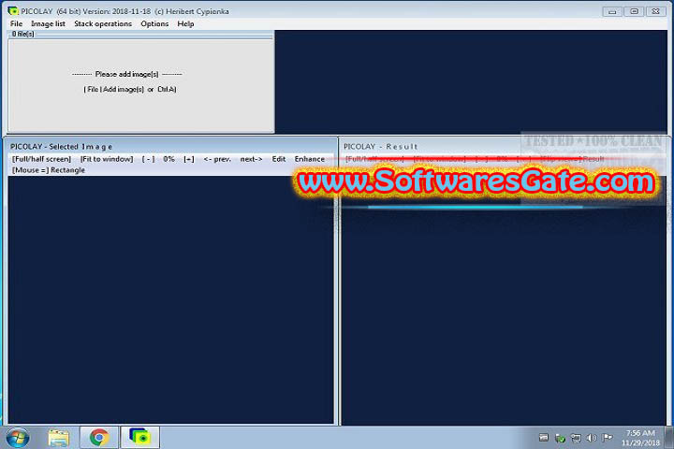Screen dimensions: 674x449
Task: Click the PICOLAY app icon in title bar
Action: [x=13, y=10]
